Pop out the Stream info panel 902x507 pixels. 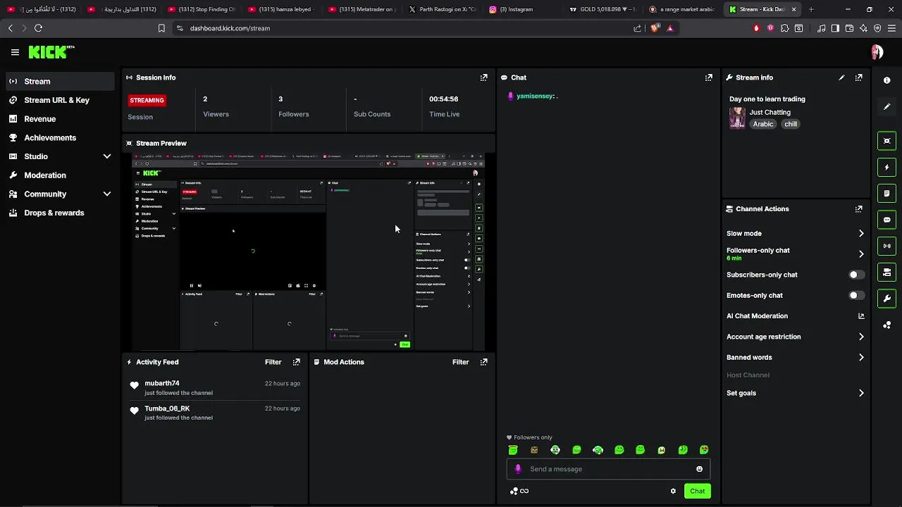[858, 77]
